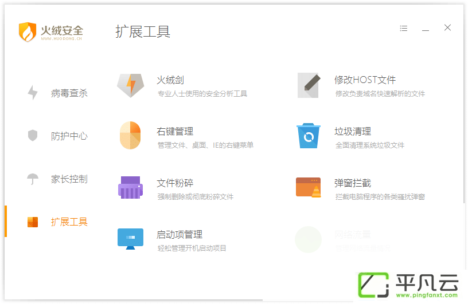The width and height of the screenshot is (468, 304).
Task: Click the 垃圾清理 title text
Action: pyautogui.click(x=353, y=132)
